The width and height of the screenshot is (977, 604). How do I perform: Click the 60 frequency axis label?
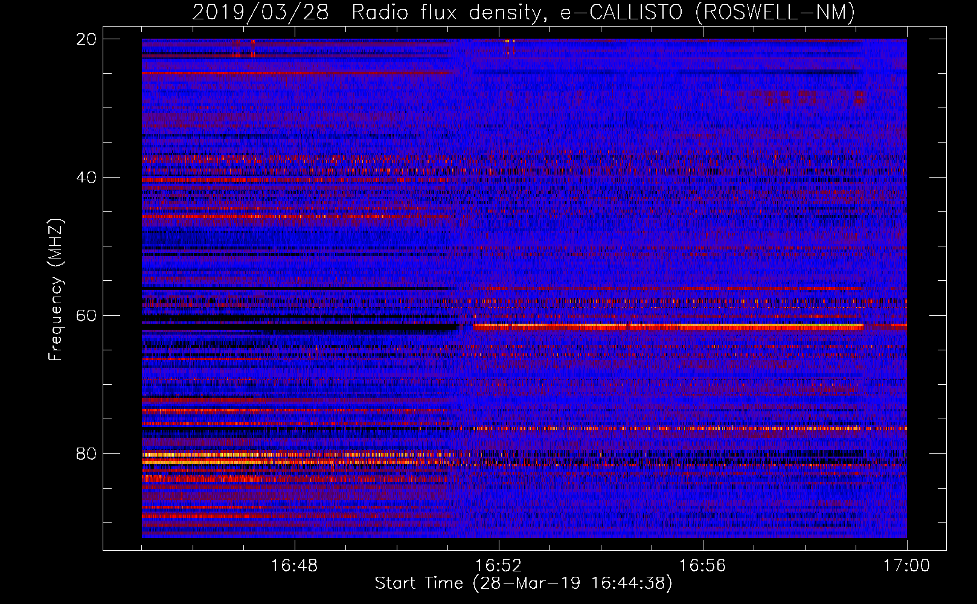(86, 316)
